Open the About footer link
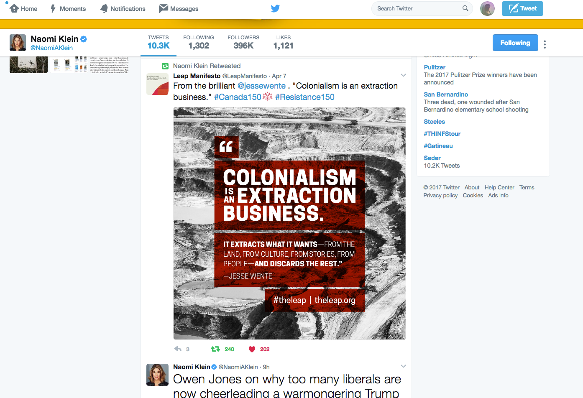 tap(472, 188)
